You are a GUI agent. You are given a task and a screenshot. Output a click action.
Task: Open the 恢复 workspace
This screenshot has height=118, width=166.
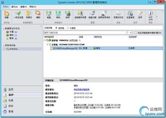(x=22, y=100)
